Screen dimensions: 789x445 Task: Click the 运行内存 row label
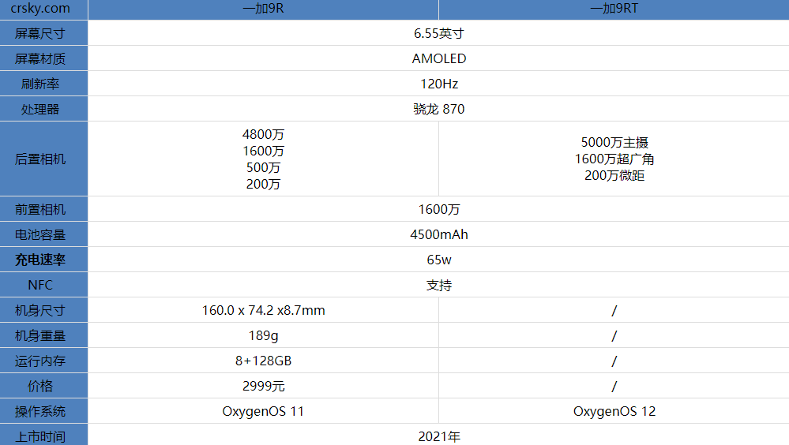[x=40, y=361]
